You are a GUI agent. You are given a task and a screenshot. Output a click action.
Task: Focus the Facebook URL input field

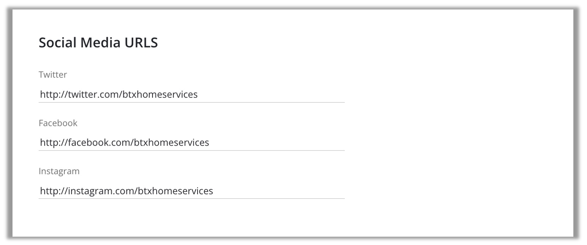tap(191, 143)
